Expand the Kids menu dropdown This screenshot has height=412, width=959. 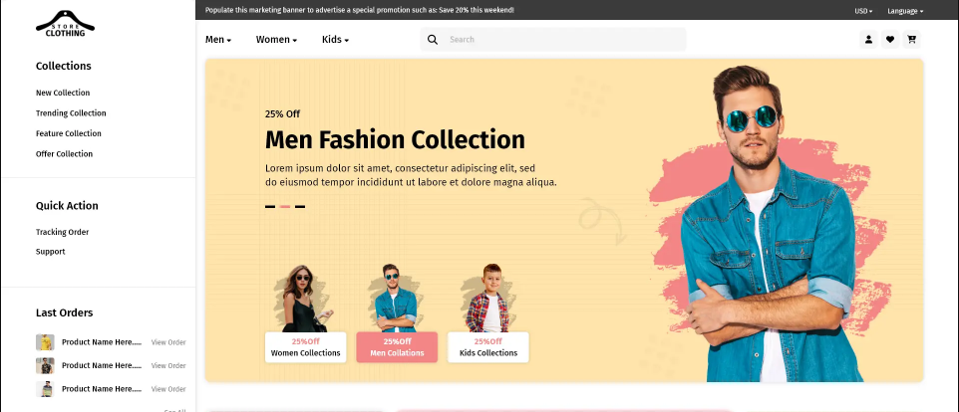coord(335,40)
